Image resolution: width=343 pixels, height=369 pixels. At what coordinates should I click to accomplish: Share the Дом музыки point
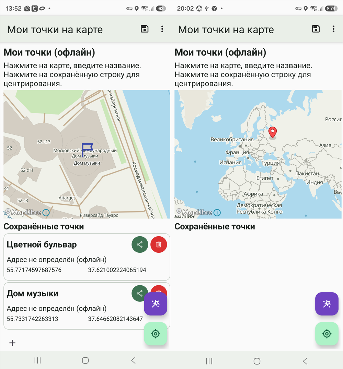coord(139,293)
